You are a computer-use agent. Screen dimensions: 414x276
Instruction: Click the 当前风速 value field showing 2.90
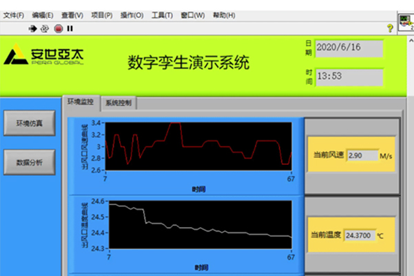click(361, 155)
